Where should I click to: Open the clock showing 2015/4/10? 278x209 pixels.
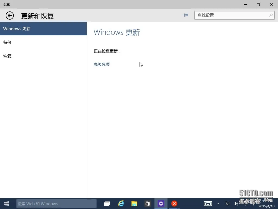click(266, 204)
